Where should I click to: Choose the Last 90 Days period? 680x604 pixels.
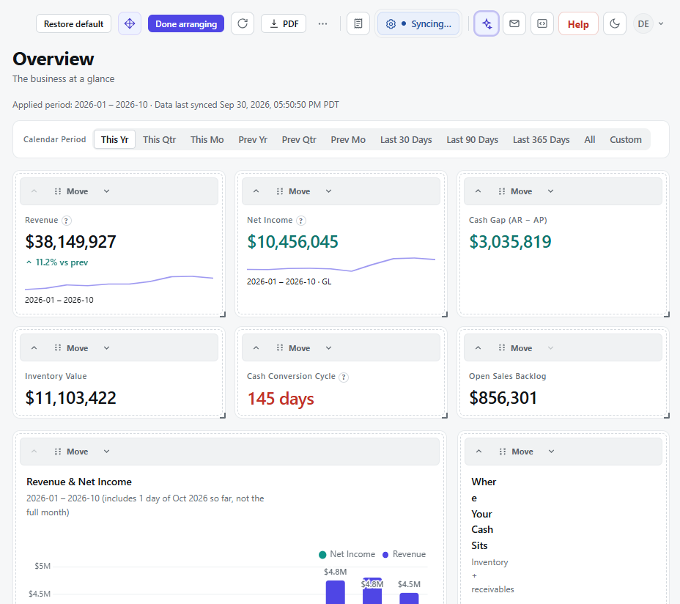pos(473,140)
